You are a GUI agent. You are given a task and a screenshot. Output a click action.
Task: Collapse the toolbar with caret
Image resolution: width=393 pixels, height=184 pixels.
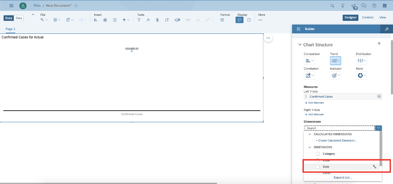(x=33, y=15)
